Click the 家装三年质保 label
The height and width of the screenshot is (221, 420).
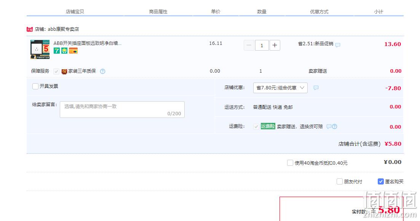(x=82, y=71)
